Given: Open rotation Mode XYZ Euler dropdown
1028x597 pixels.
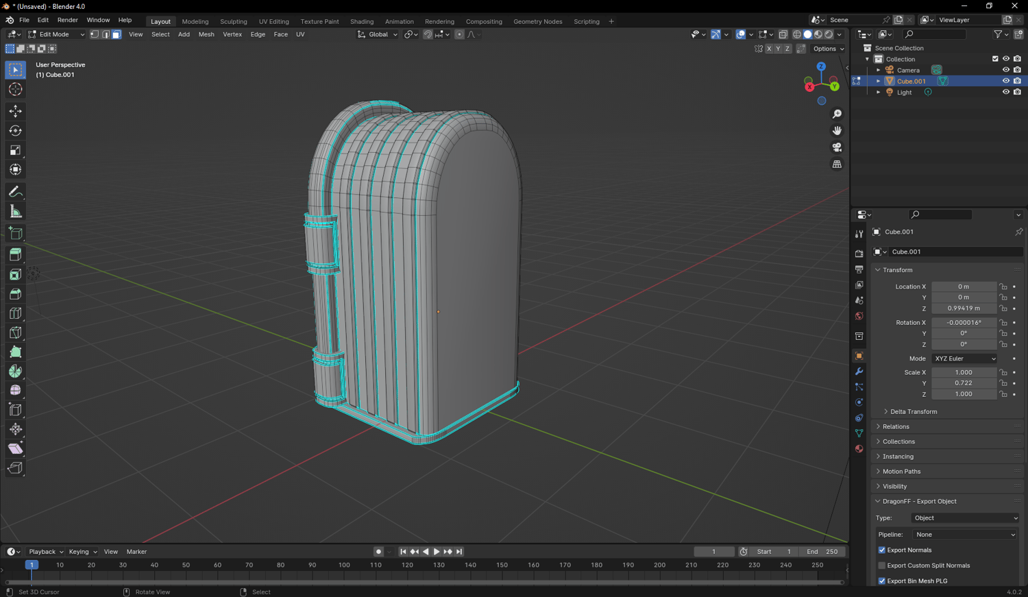Looking at the screenshot, I should (x=964, y=358).
